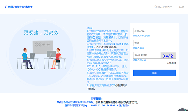Click the 重要提示 heading
Screen dimensions: 188x111
(96, 99)
